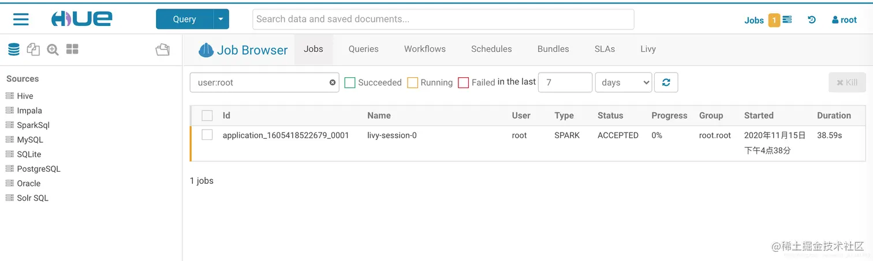Open the database sources icon in sidebar
The height and width of the screenshot is (261, 873).
tap(14, 50)
